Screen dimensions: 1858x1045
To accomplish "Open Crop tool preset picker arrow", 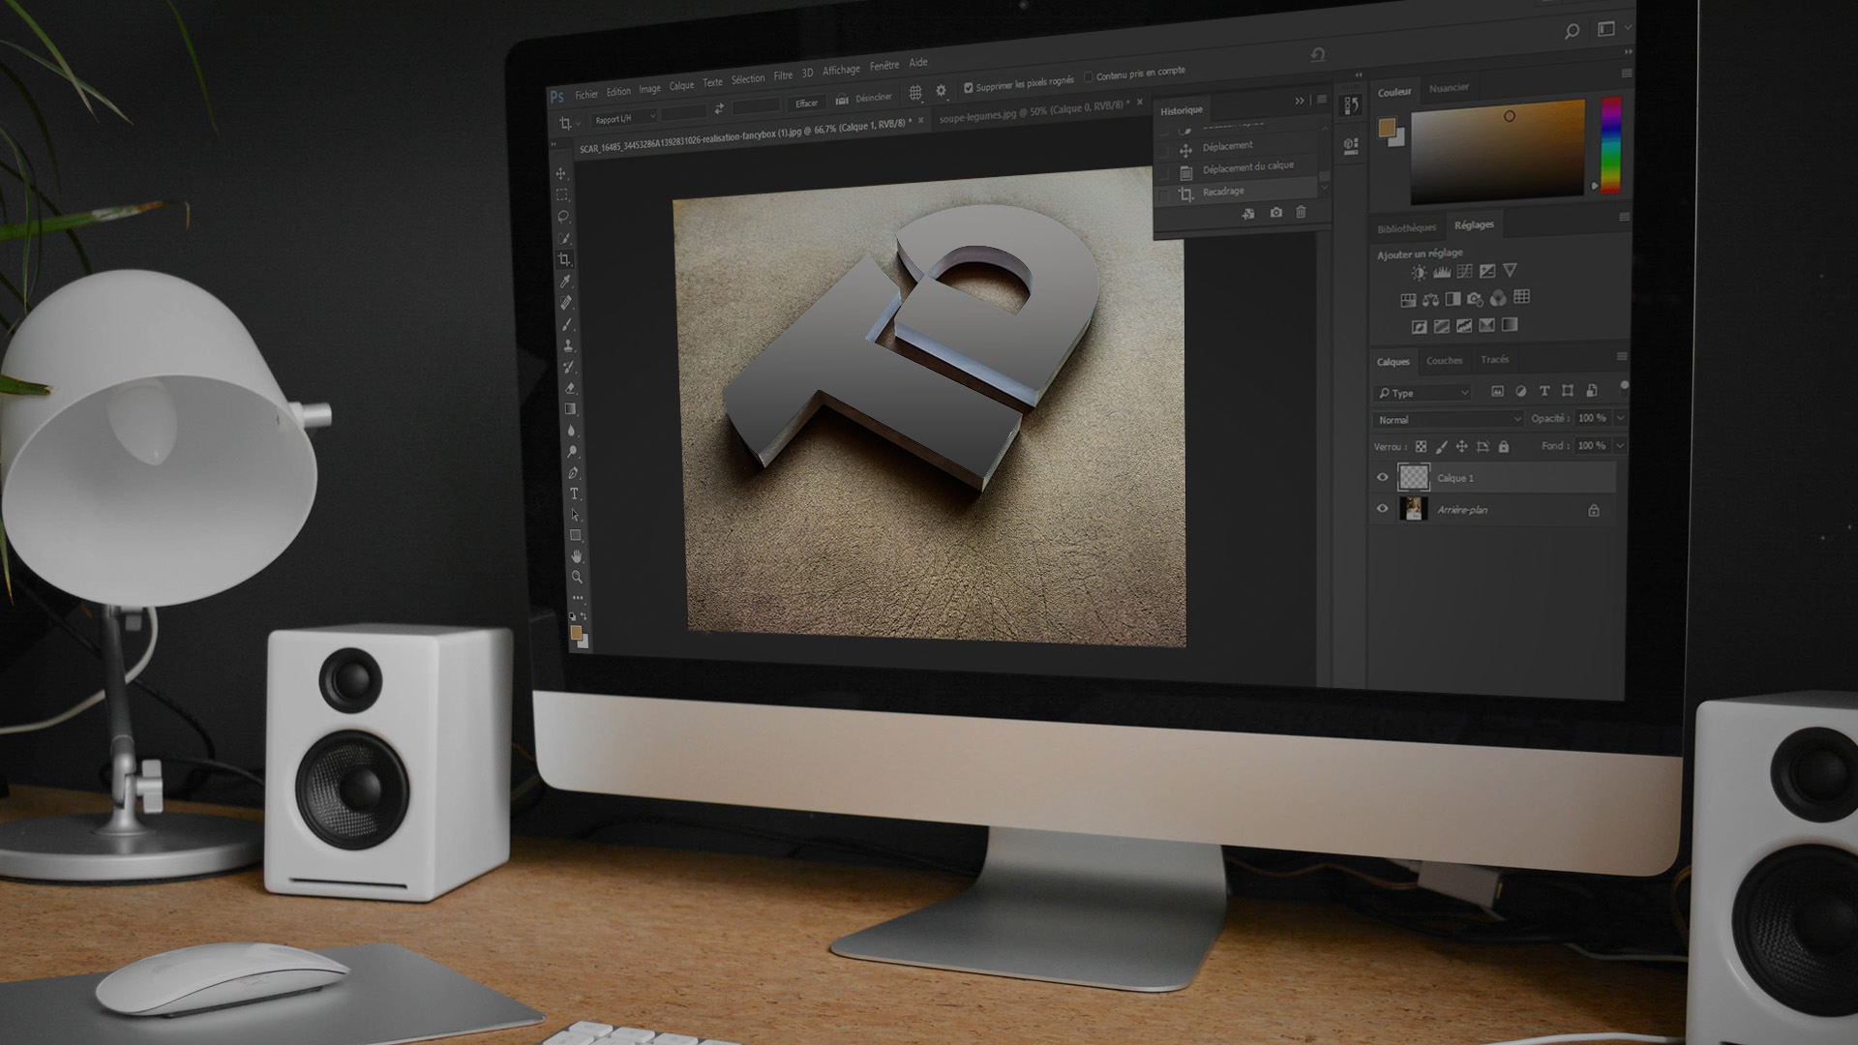I will click(x=579, y=123).
